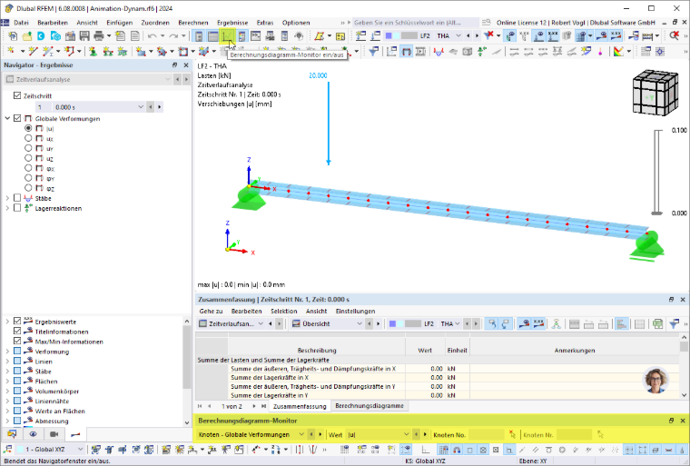
Task: Open the Berechnen menu
Action: [193, 23]
